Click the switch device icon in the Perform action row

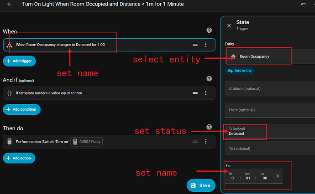coord(10,142)
